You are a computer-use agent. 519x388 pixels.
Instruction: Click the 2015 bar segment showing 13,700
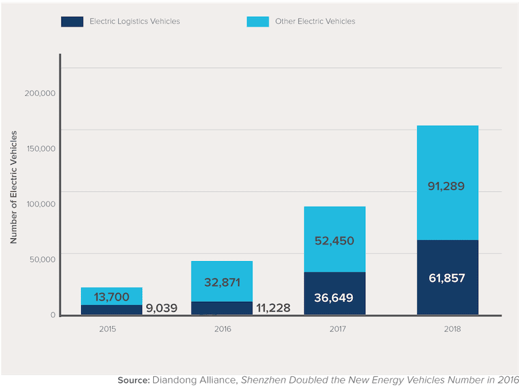coord(111,296)
